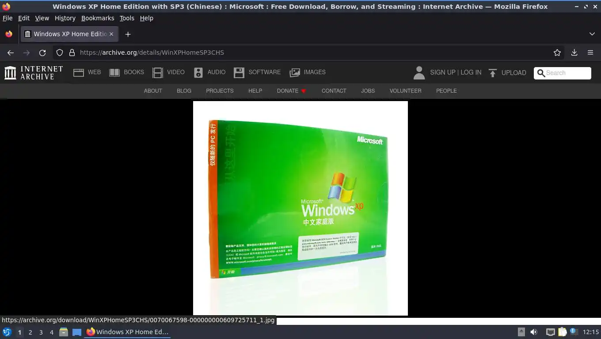Screen dimensions: 601x339
Task: Open the SOFTWARE section icon
Action: (x=239, y=73)
